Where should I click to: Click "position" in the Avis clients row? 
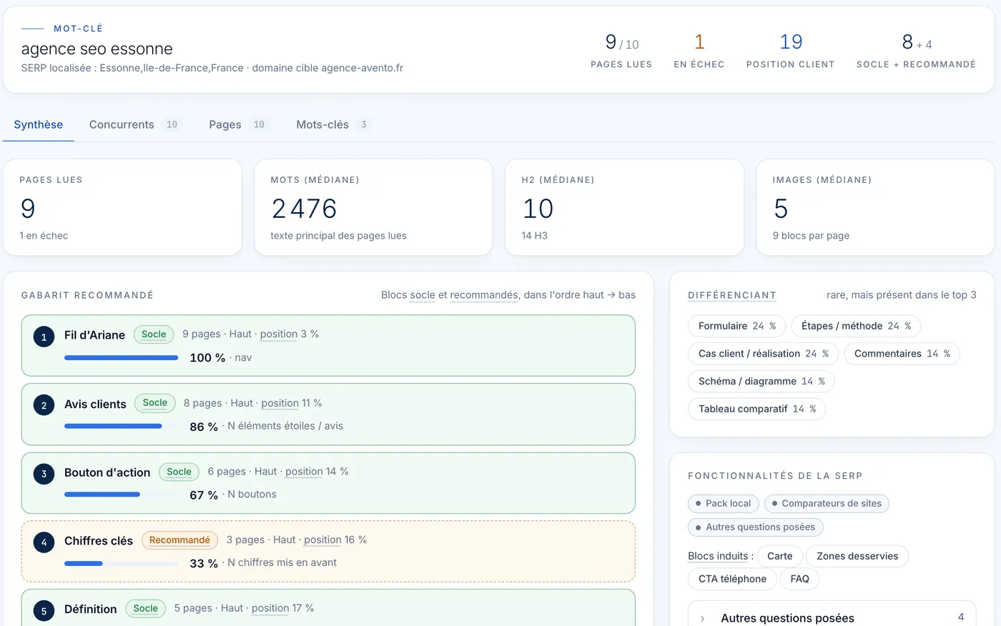click(x=280, y=403)
